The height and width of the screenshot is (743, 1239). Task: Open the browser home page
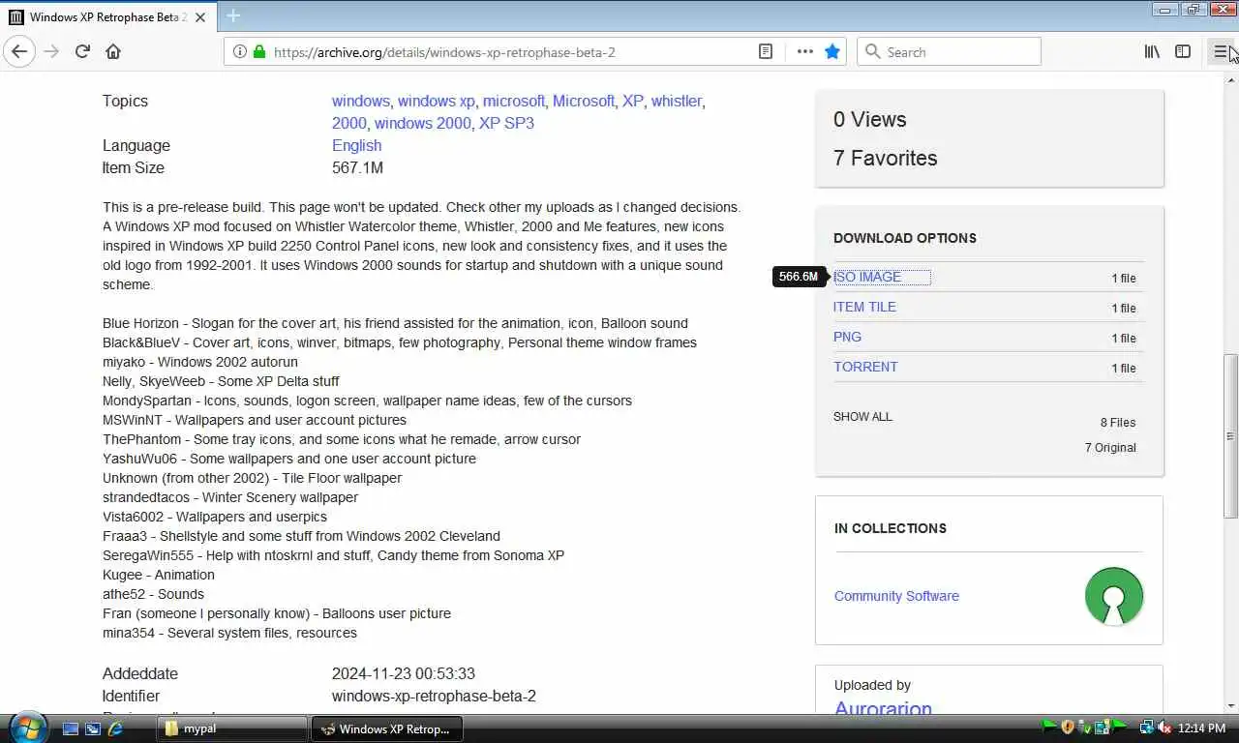coord(113,51)
